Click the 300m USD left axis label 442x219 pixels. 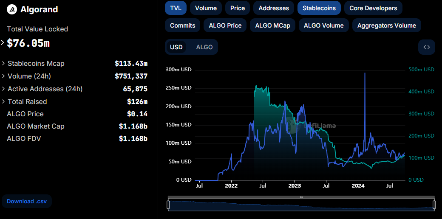pos(178,70)
